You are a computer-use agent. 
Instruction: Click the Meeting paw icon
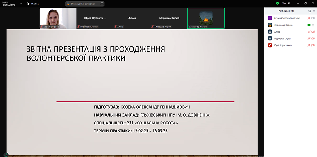point(28,4)
